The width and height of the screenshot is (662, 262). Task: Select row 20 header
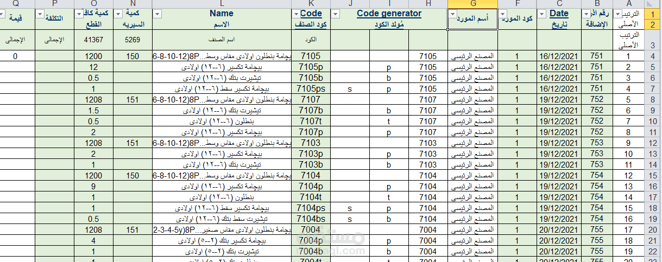point(652,229)
